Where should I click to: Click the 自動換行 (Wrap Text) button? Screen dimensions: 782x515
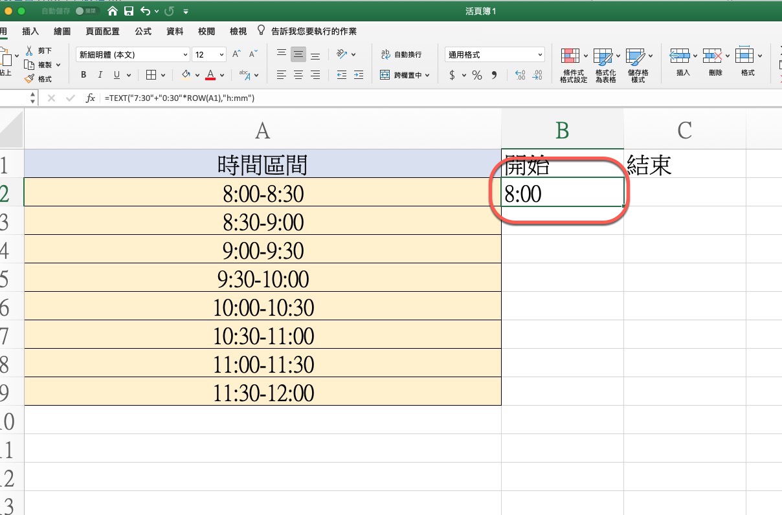401,55
